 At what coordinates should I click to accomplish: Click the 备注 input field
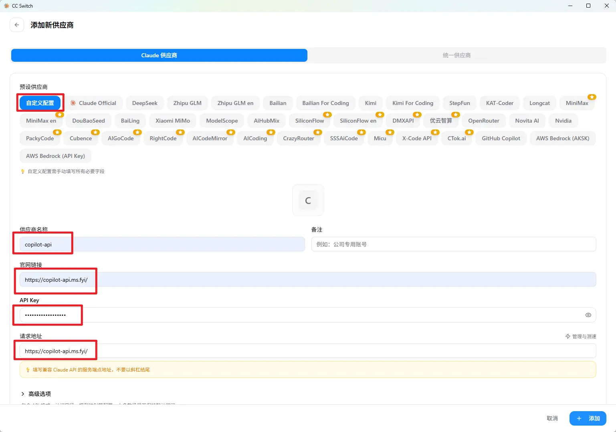click(x=453, y=244)
